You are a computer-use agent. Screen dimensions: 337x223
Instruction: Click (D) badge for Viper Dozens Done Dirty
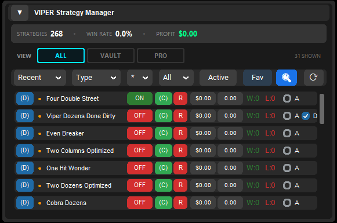pyautogui.click(x=25, y=116)
